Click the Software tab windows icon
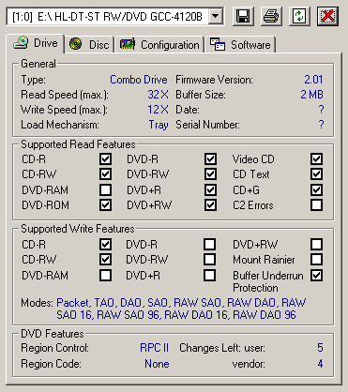 point(218,44)
